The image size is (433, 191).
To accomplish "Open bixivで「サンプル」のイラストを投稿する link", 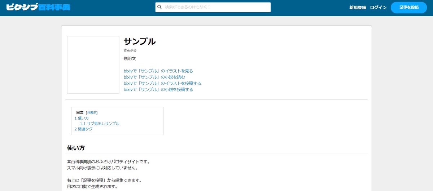I will coord(162,83).
